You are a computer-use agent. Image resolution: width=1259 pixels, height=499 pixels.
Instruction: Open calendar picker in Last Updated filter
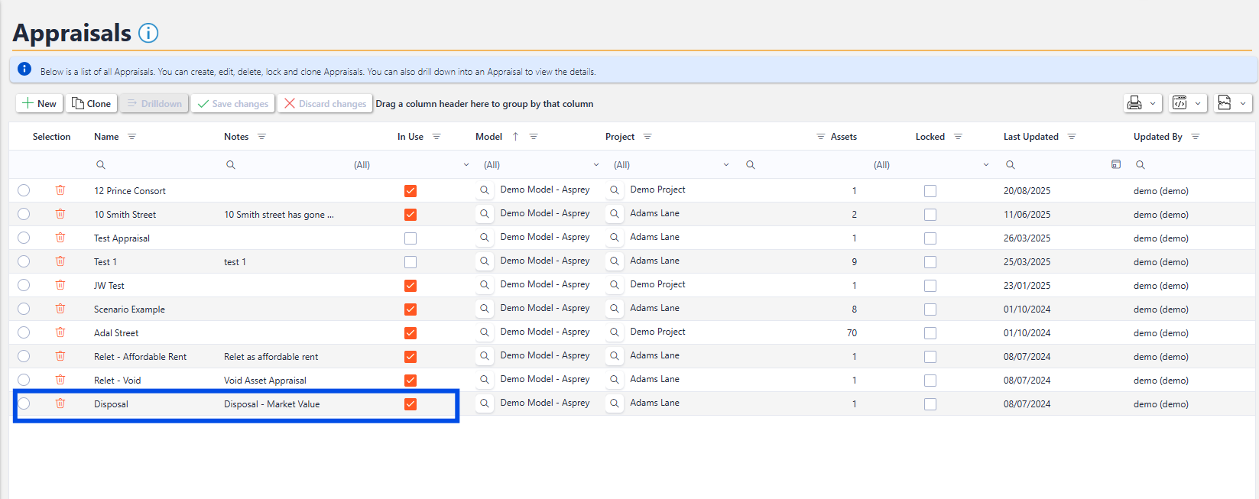[x=1115, y=164]
